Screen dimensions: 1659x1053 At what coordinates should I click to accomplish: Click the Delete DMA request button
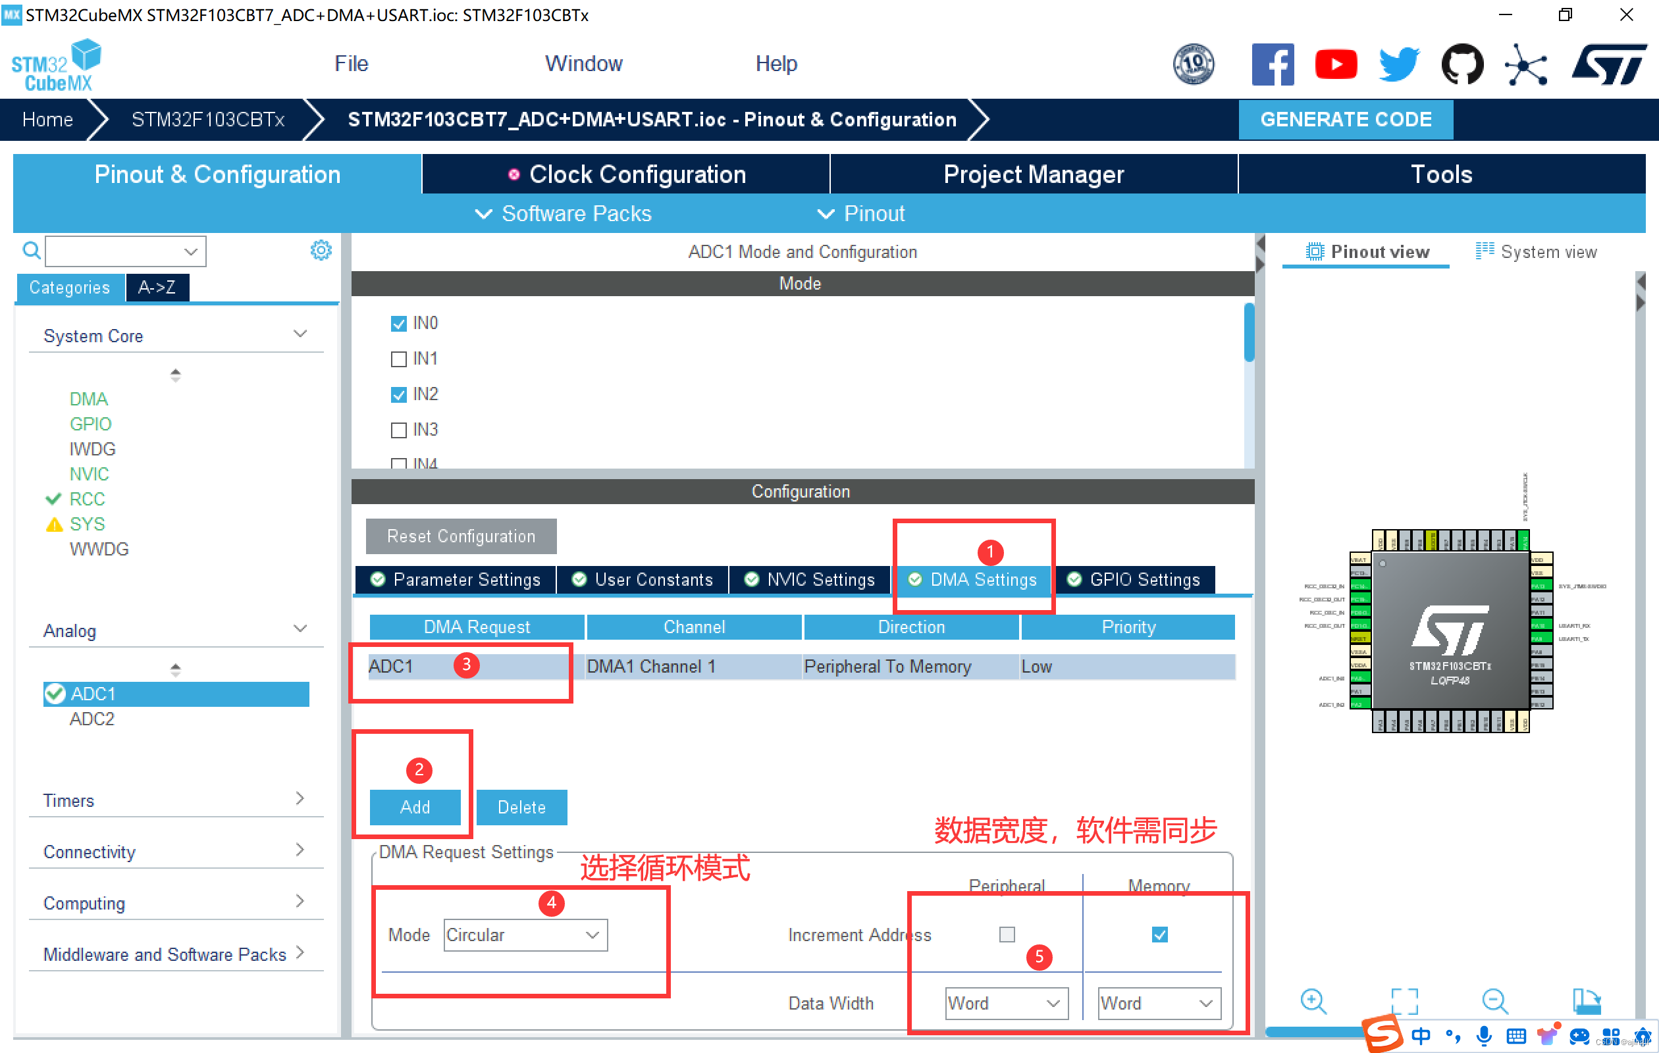(x=521, y=807)
